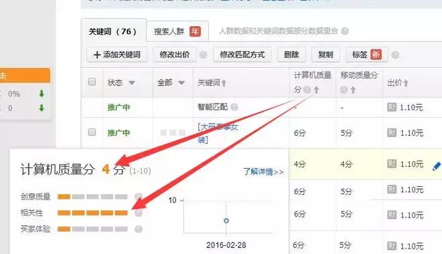The image size is (442, 254).
Task: Open the 全部 filter dropdown
Action: pyautogui.click(x=181, y=83)
